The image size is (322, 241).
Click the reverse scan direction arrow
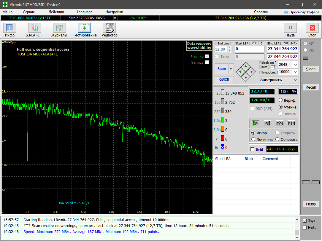(x=267, y=123)
